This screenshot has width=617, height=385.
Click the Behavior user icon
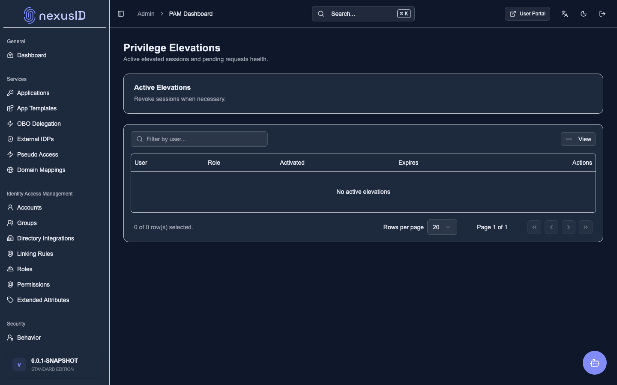[x=10, y=338]
